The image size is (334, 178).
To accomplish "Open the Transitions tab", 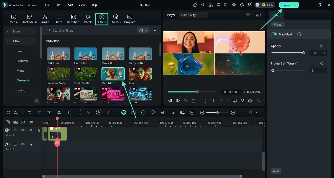I will pyautogui.click(x=73, y=19).
